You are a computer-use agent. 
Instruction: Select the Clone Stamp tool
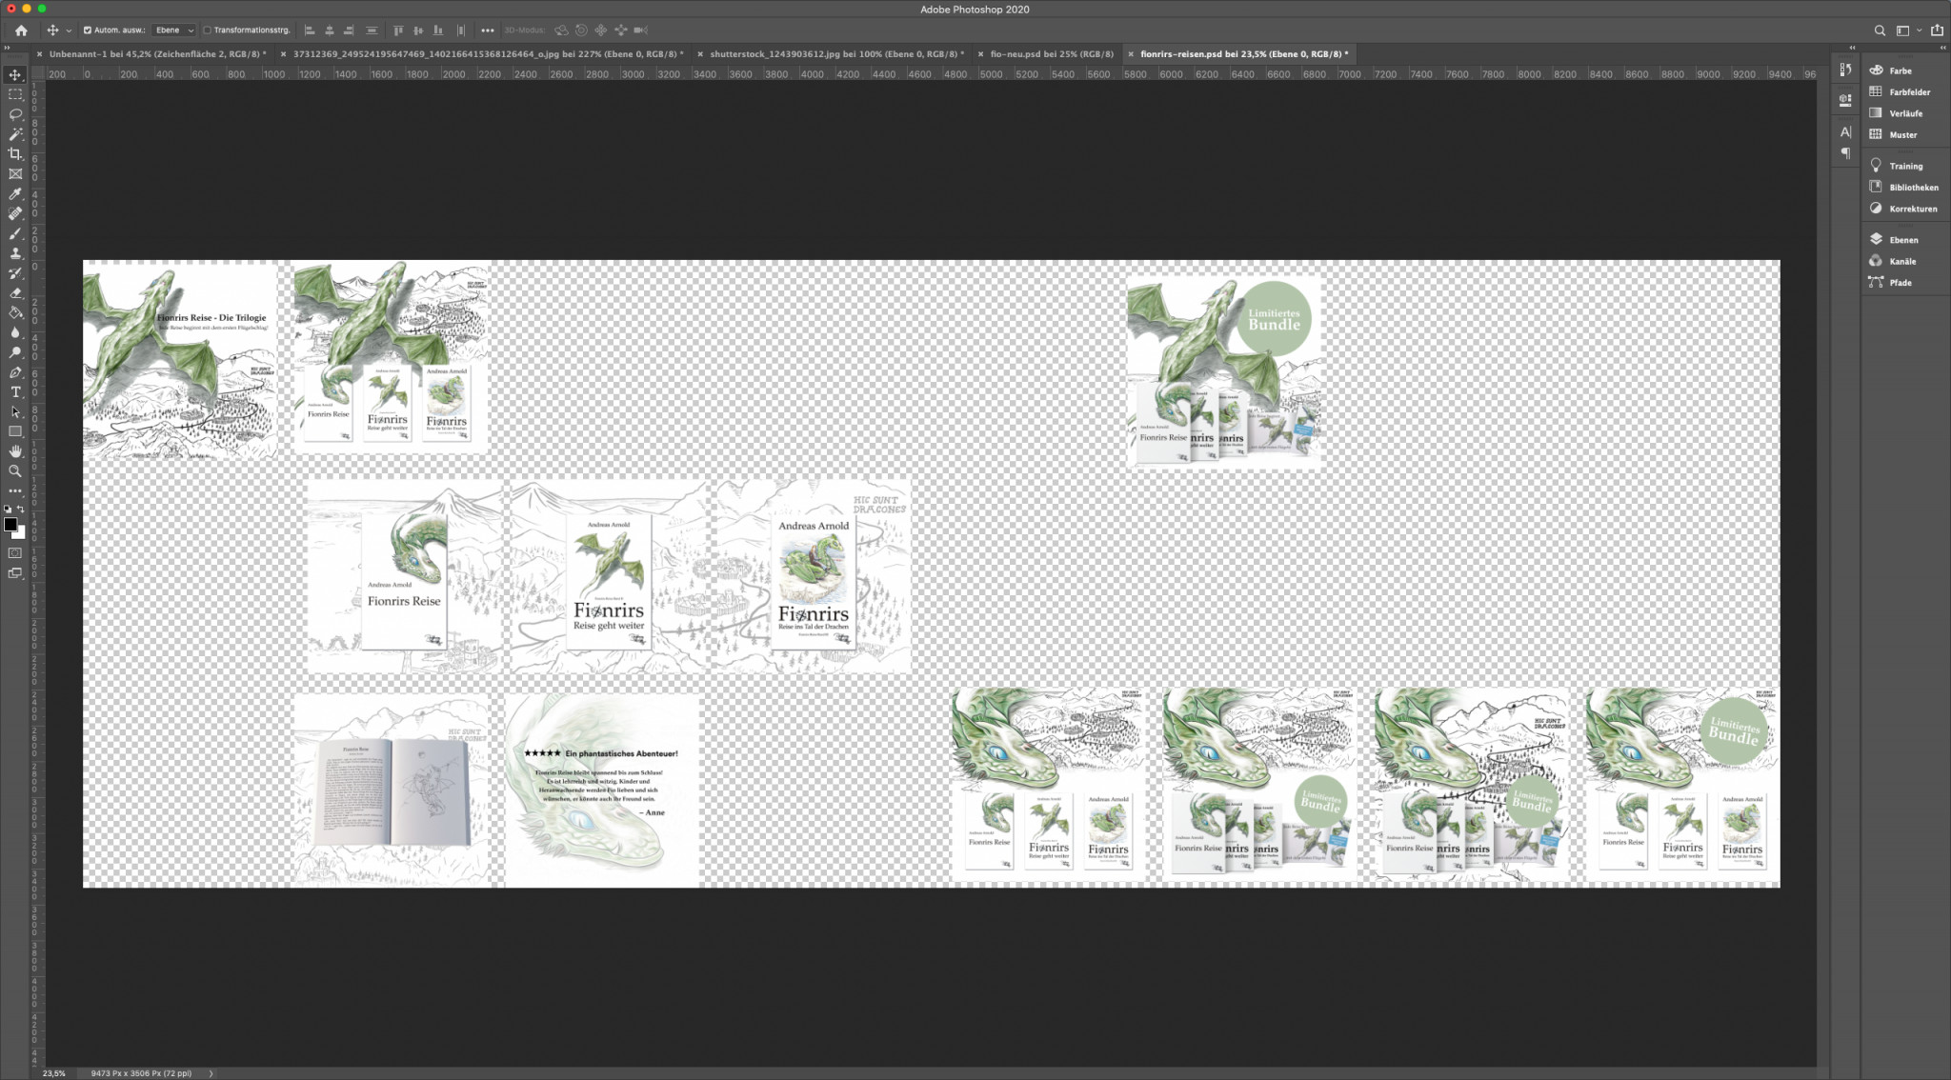click(15, 253)
